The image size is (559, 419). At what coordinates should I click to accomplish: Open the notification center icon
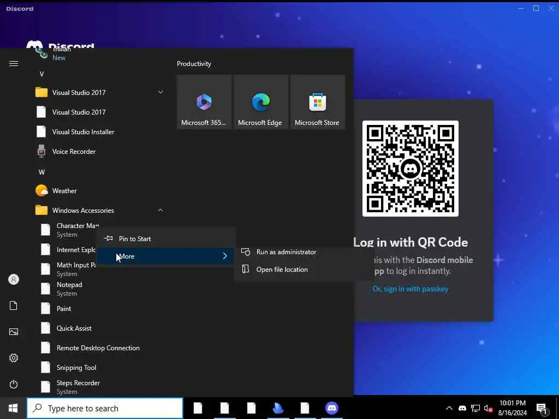542,409
